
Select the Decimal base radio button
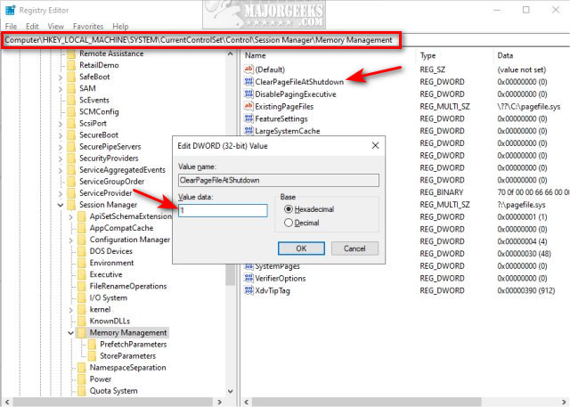(x=289, y=223)
